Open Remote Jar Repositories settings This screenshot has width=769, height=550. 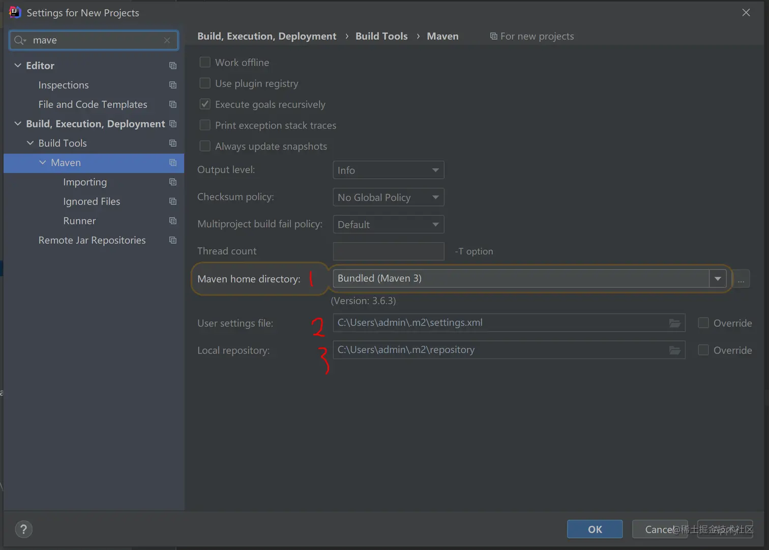coord(92,240)
